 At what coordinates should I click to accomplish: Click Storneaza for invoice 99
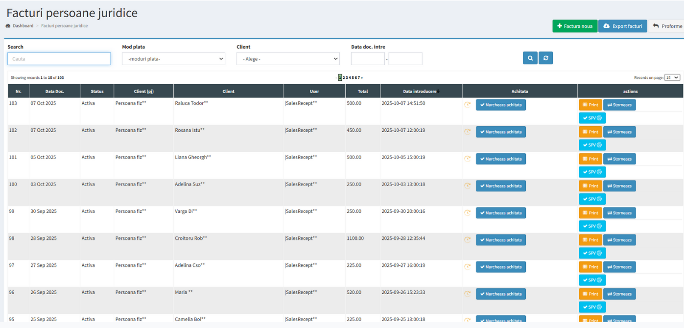[x=619, y=213]
